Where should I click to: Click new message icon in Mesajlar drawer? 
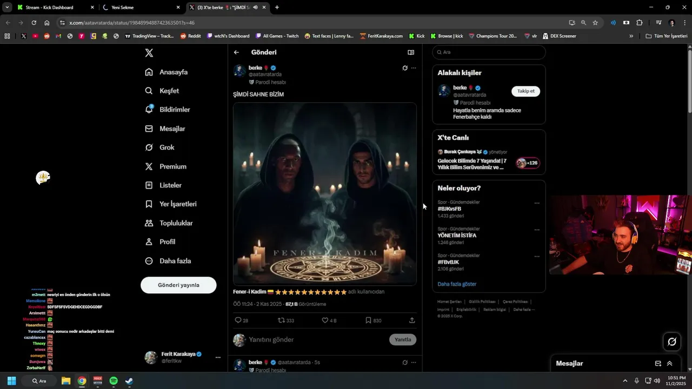[x=658, y=364]
